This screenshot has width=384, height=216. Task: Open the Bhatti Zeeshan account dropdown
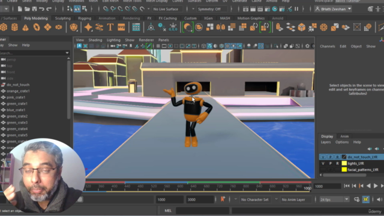tap(334, 9)
